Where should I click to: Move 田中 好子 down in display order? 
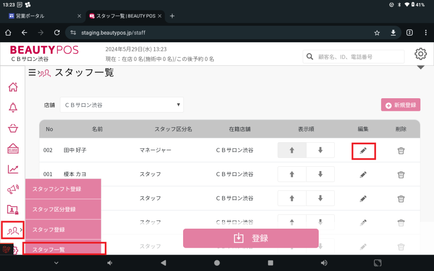pyautogui.click(x=320, y=150)
